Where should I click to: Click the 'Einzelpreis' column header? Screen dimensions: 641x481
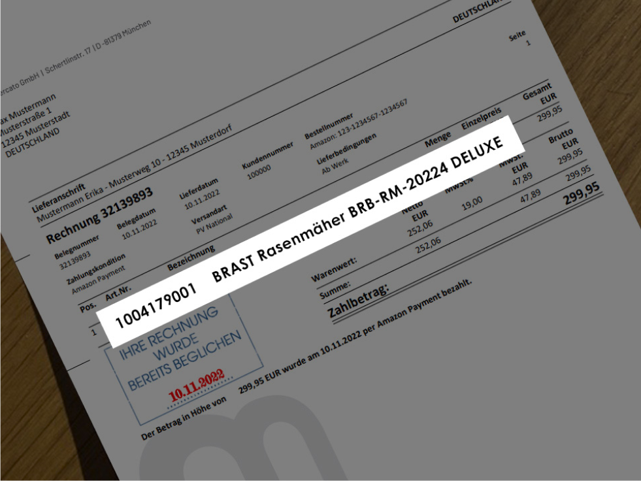coord(481,119)
